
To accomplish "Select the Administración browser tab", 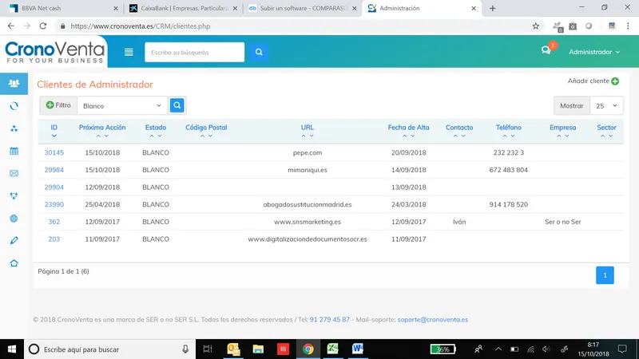I will point(422,8).
